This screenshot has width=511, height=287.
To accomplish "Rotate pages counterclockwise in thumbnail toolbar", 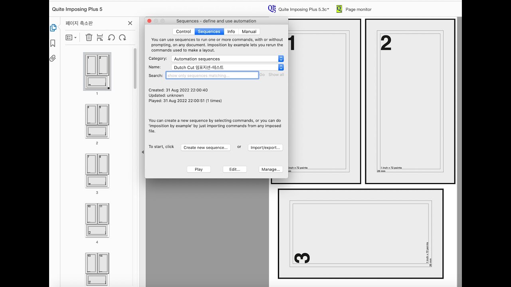I will pyautogui.click(x=111, y=37).
